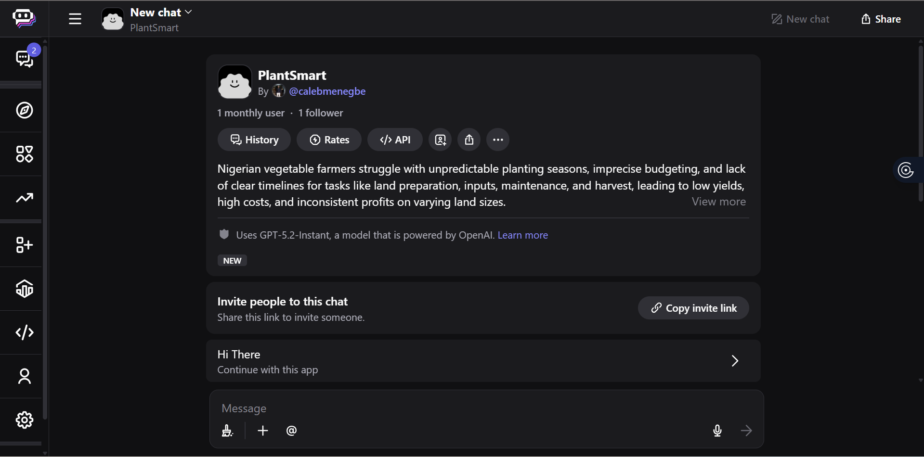The width and height of the screenshot is (924, 457).
Task: Toggle the hamburger menu sidebar
Action: click(x=75, y=19)
